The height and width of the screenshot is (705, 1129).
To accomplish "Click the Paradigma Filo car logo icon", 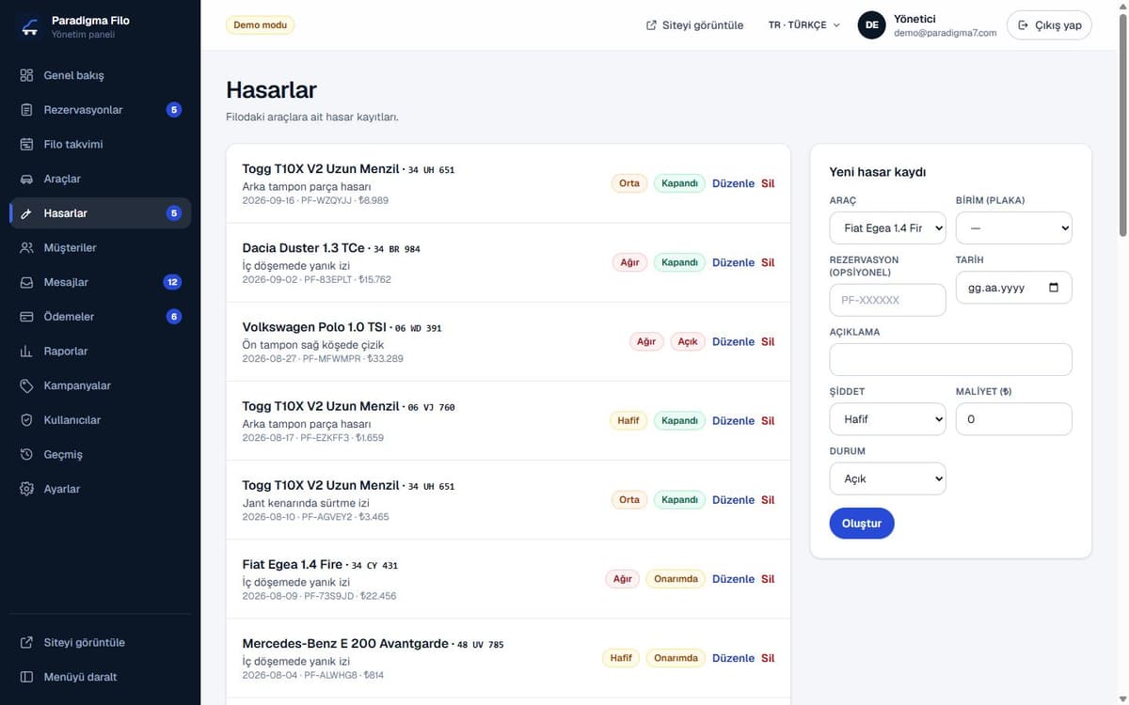I will point(31,26).
